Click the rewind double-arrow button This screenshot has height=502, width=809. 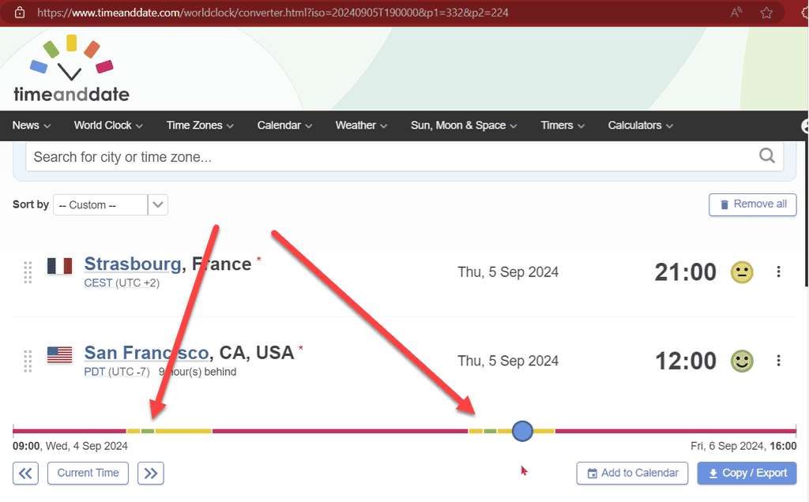point(24,473)
